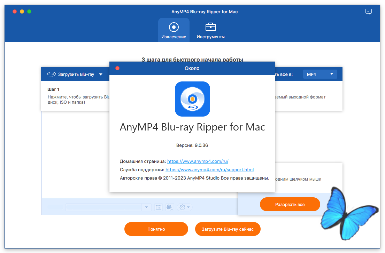Viewport: 385px width, 253px height.
Task: Switch to the Извлечение tab
Action: pyautogui.click(x=174, y=30)
